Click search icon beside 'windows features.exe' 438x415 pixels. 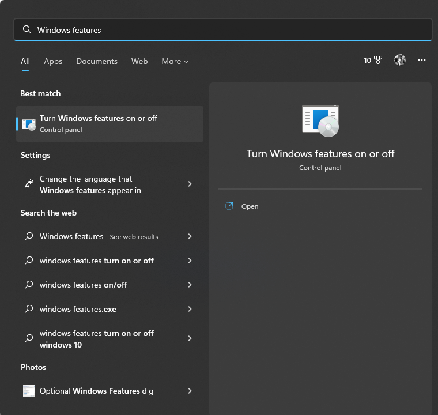click(29, 309)
